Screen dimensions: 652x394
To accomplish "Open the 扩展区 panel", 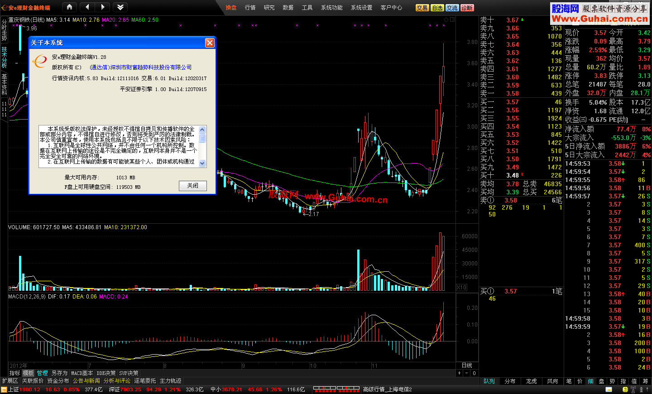I will point(10,381).
